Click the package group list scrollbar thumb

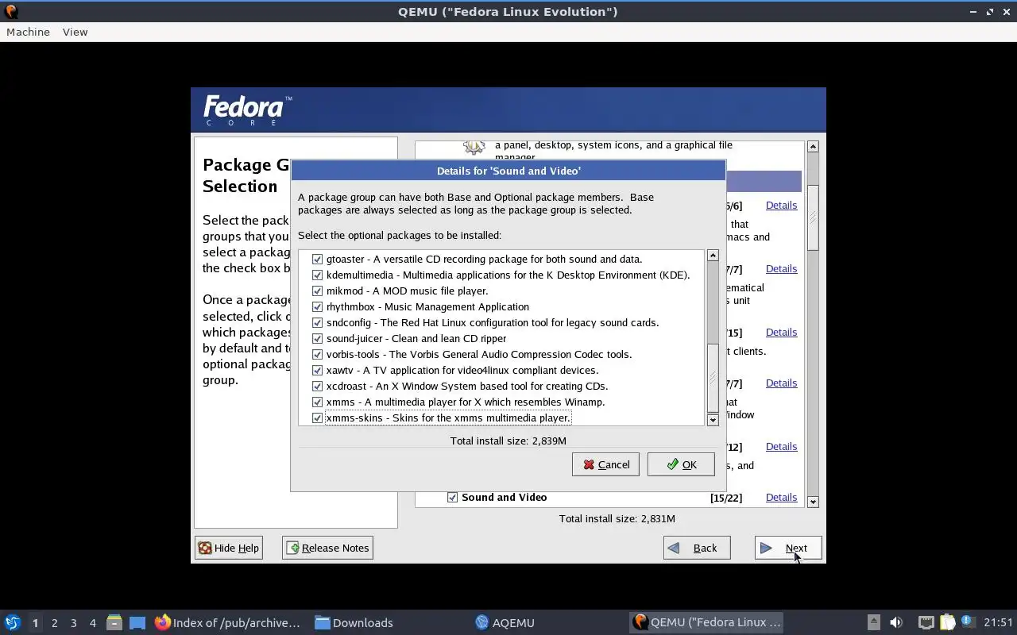[813, 217]
